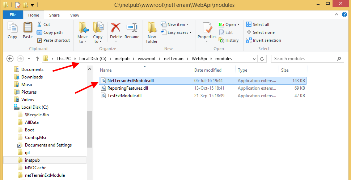The width and height of the screenshot is (351, 180).
Task: Select ReportingFeatures.dll file
Action: point(127,88)
